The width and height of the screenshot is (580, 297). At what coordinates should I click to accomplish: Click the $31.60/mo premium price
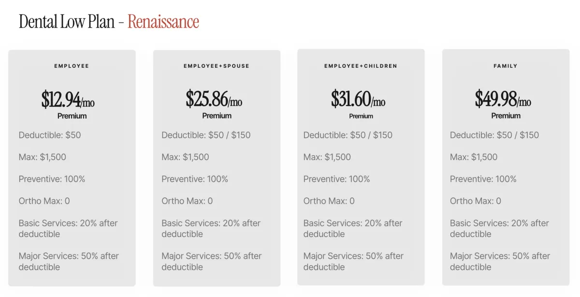(358, 99)
